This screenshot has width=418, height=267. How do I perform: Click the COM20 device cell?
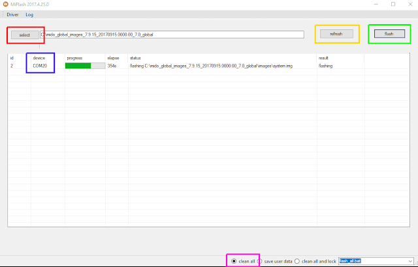40,66
